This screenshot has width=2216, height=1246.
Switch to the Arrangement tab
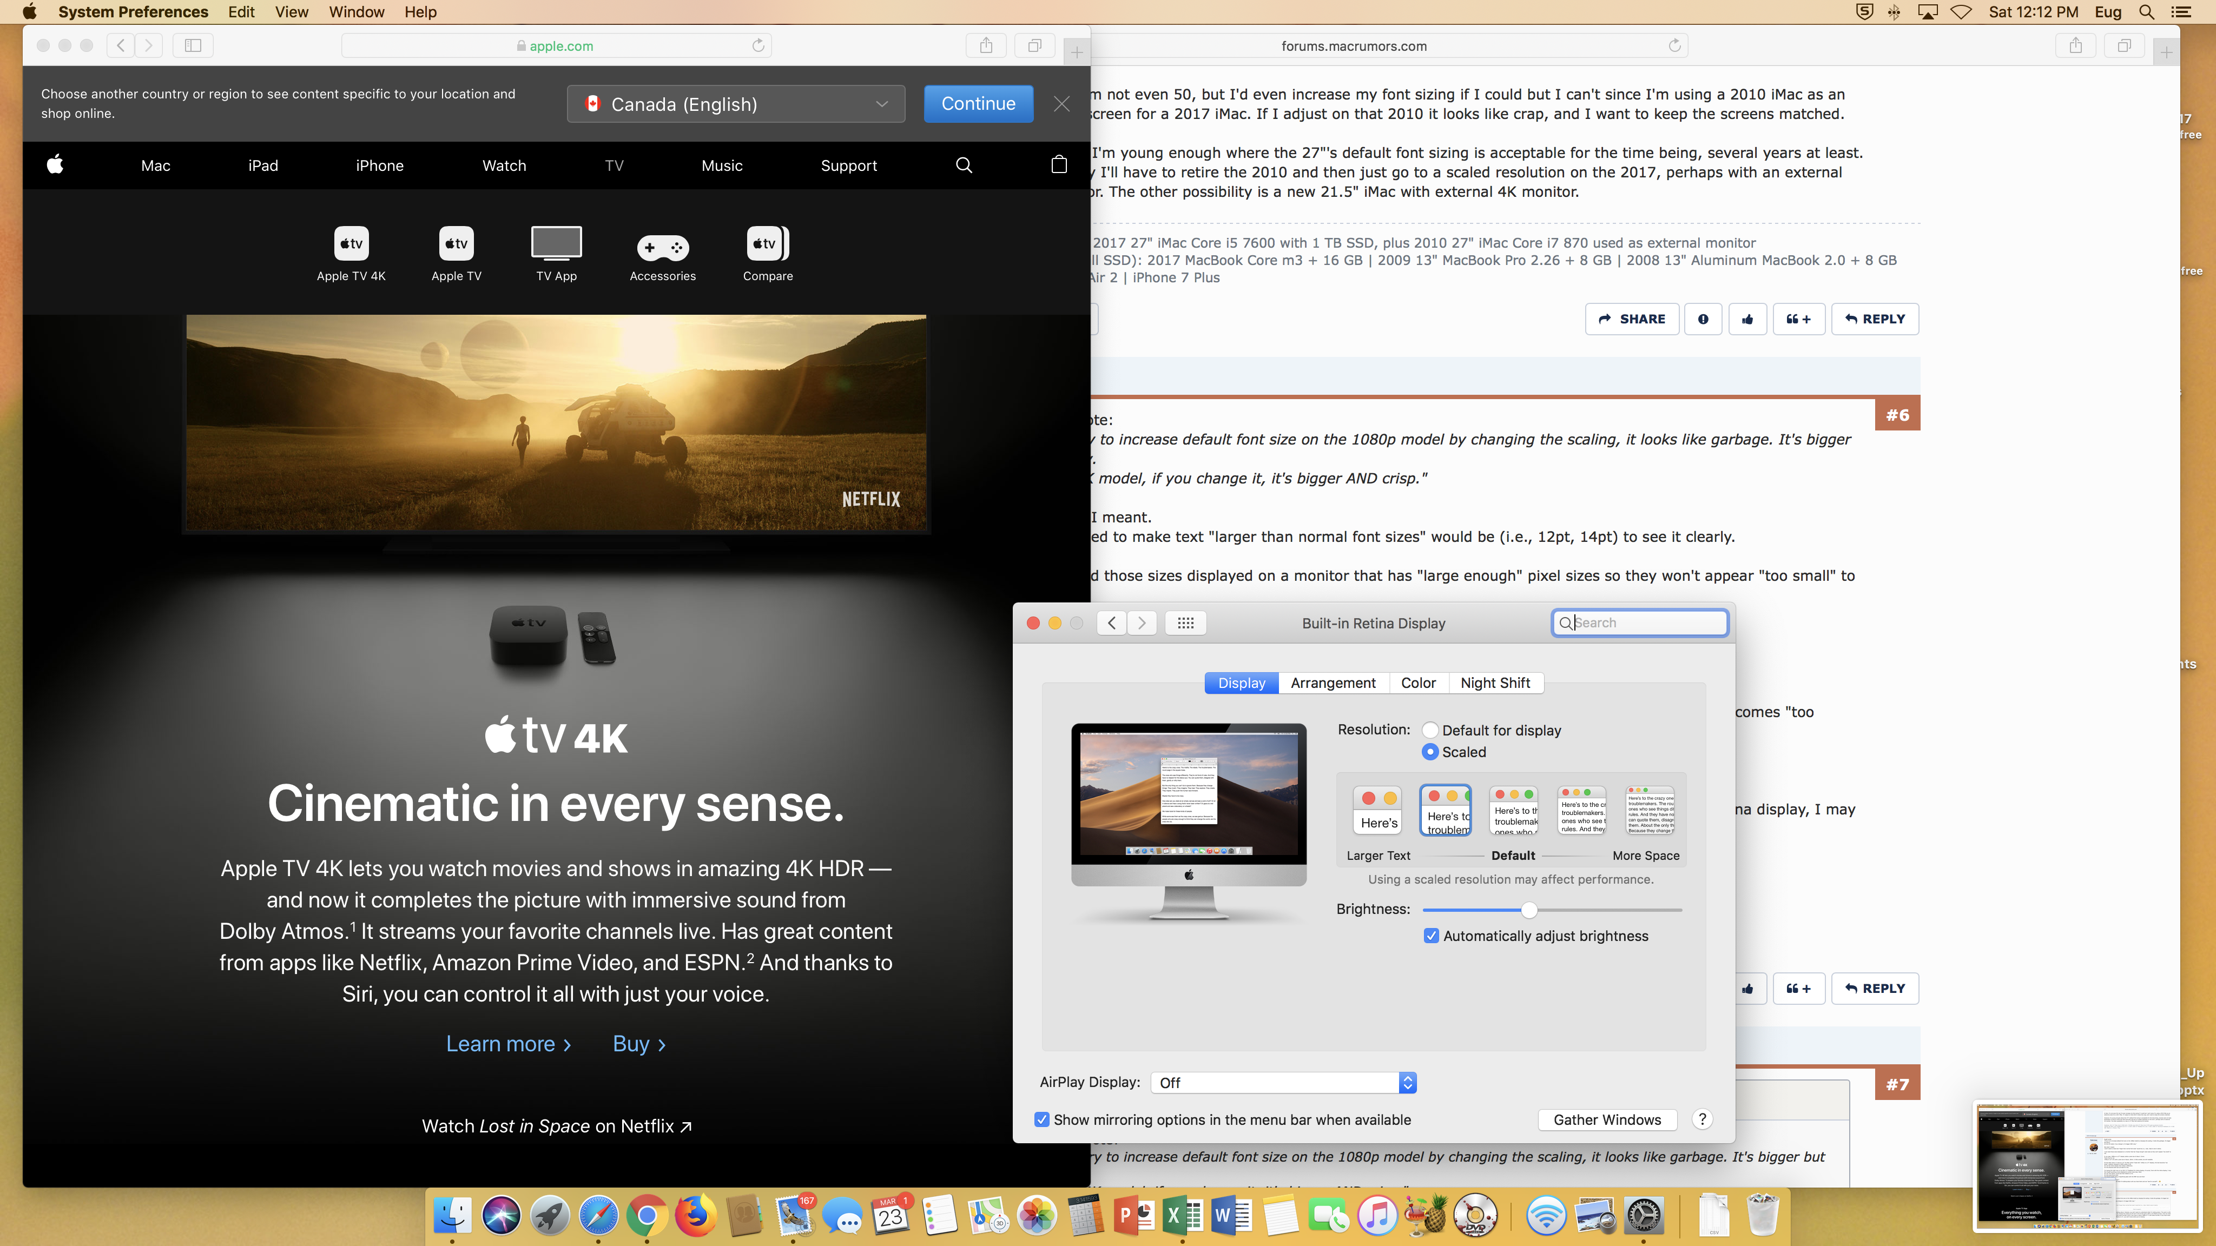(1333, 683)
